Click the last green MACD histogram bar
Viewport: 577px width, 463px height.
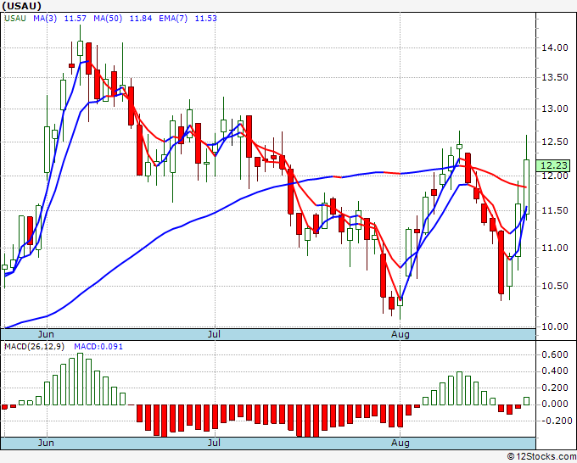(527, 401)
